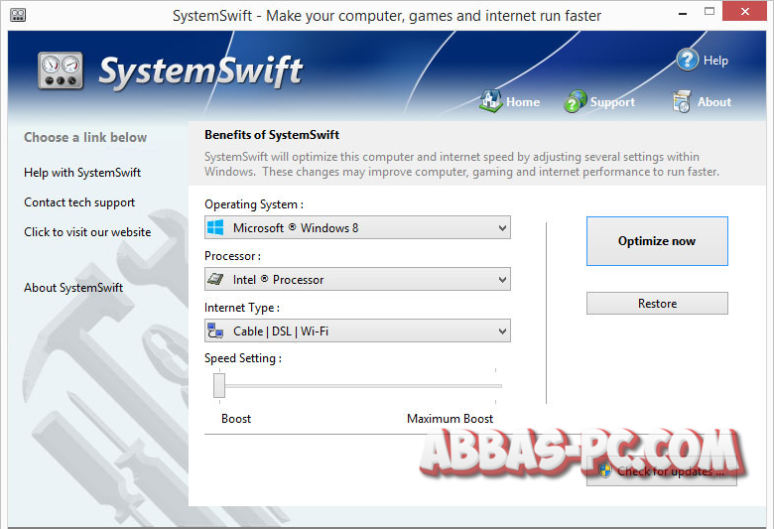Select the Cable DSL Wi-Fi combo box

357,331
